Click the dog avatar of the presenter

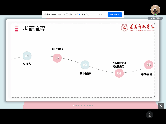coord(155,10)
